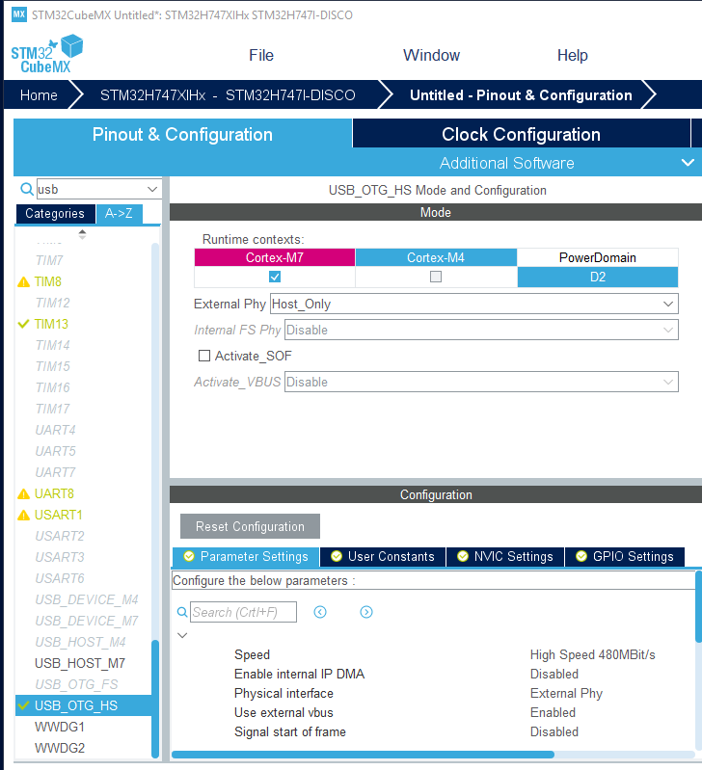The image size is (702, 770).
Task: Select the A->Z tab
Action: click(x=119, y=214)
